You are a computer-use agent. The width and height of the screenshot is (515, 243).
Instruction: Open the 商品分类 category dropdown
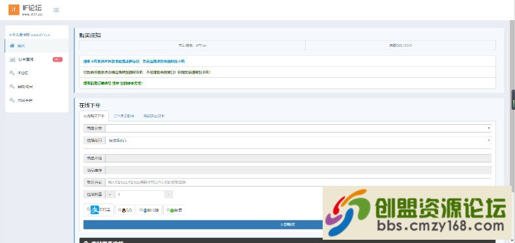298,128
